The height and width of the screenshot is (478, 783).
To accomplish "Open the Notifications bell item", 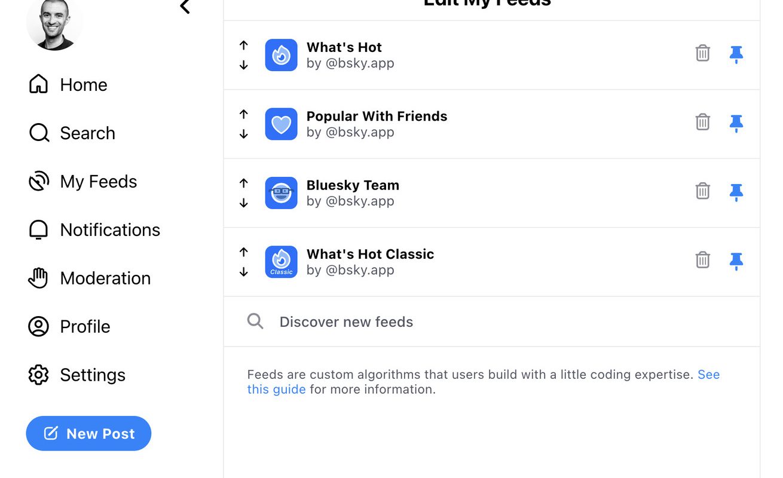I will pyautogui.click(x=94, y=229).
